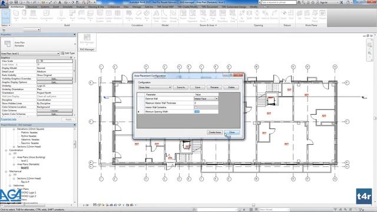The width and height of the screenshot is (377, 212).
Task: Open the Revit application menu button
Action: [x=4, y=4]
